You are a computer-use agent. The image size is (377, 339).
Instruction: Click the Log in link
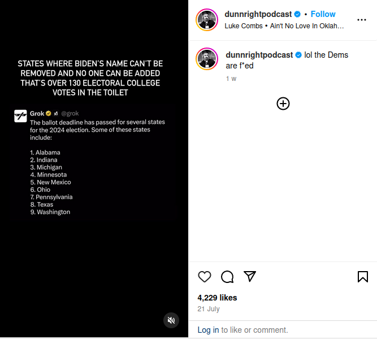coord(208,330)
